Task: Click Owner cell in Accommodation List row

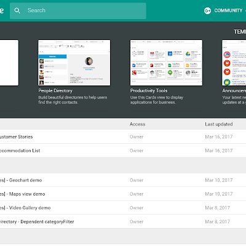Action: 137,151
